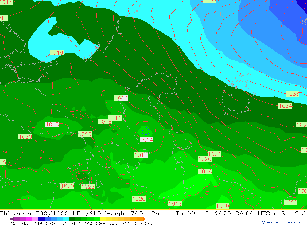Click the 311 value on the legend
The height and width of the screenshot is (225, 307).
[125, 223]
